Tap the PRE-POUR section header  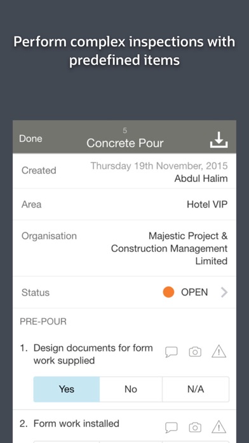click(43, 321)
